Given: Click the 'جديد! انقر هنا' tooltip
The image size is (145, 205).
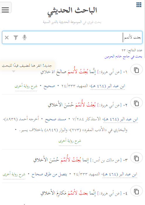Looking at the screenshot, I should tap(27, 66).
